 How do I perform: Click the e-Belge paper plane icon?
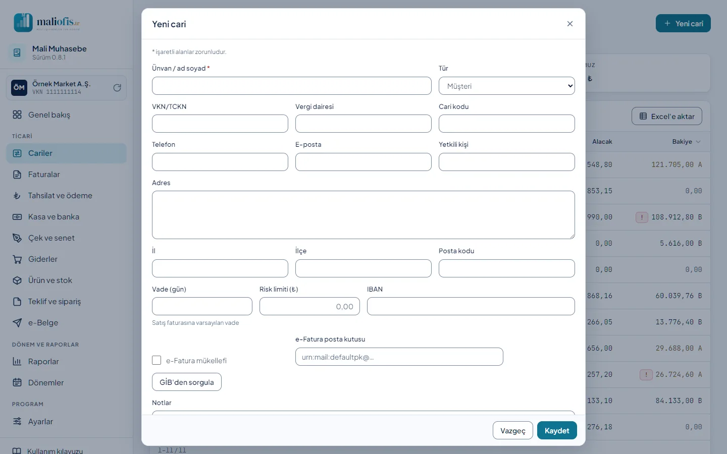coord(17,323)
